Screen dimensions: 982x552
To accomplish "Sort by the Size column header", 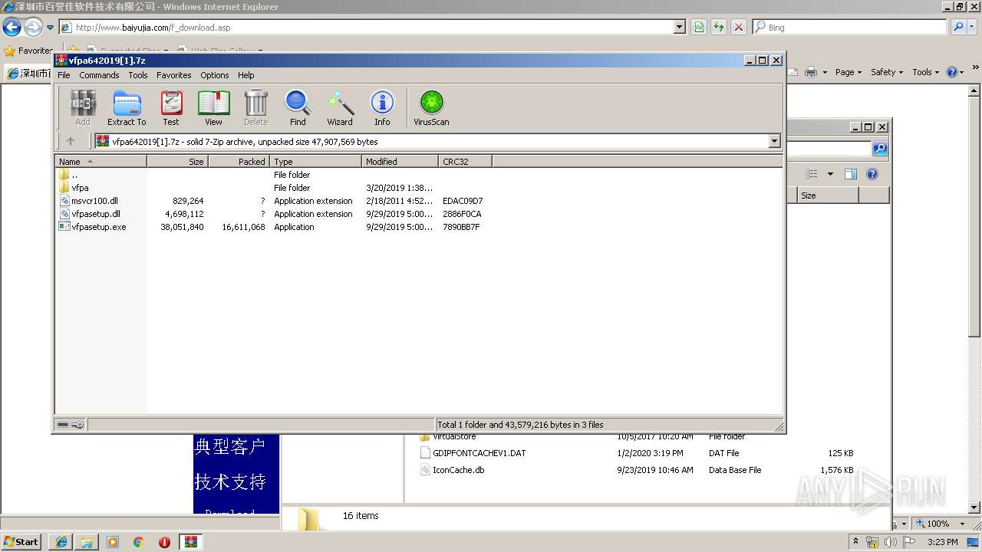I will 177,162.
